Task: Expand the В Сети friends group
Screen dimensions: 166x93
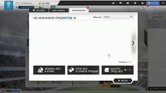Action: click(x=157, y=21)
